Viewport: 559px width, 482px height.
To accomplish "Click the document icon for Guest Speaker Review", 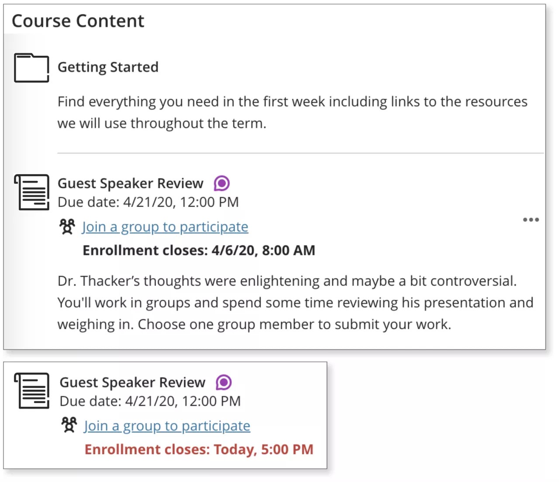I will tap(31, 192).
